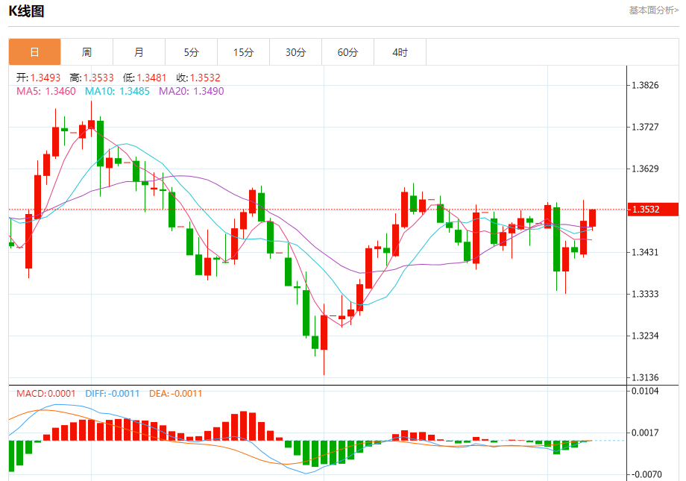This screenshot has width=686, height=481.
Task: Show the 30分 interval chart
Action: tap(295, 52)
